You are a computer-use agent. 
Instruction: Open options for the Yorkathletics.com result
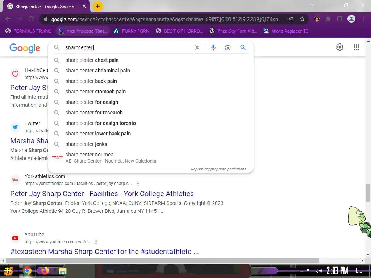[x=138, y=184]
